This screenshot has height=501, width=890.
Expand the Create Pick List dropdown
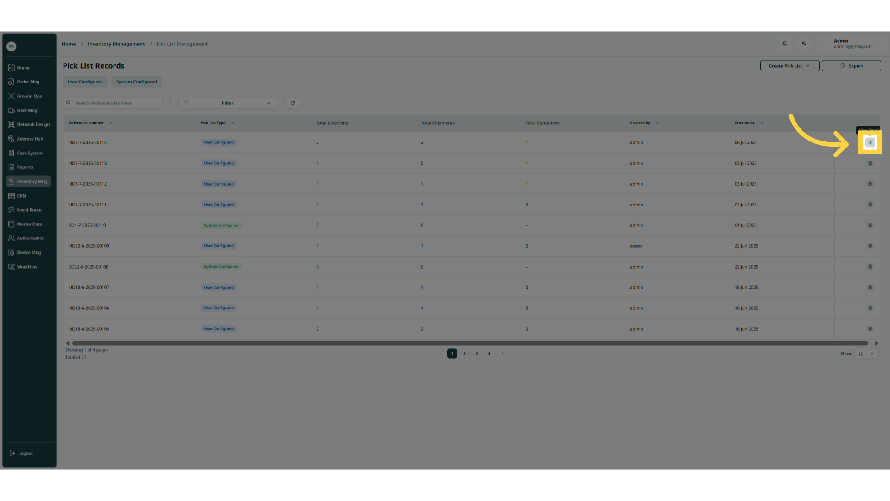coord(789,66)
